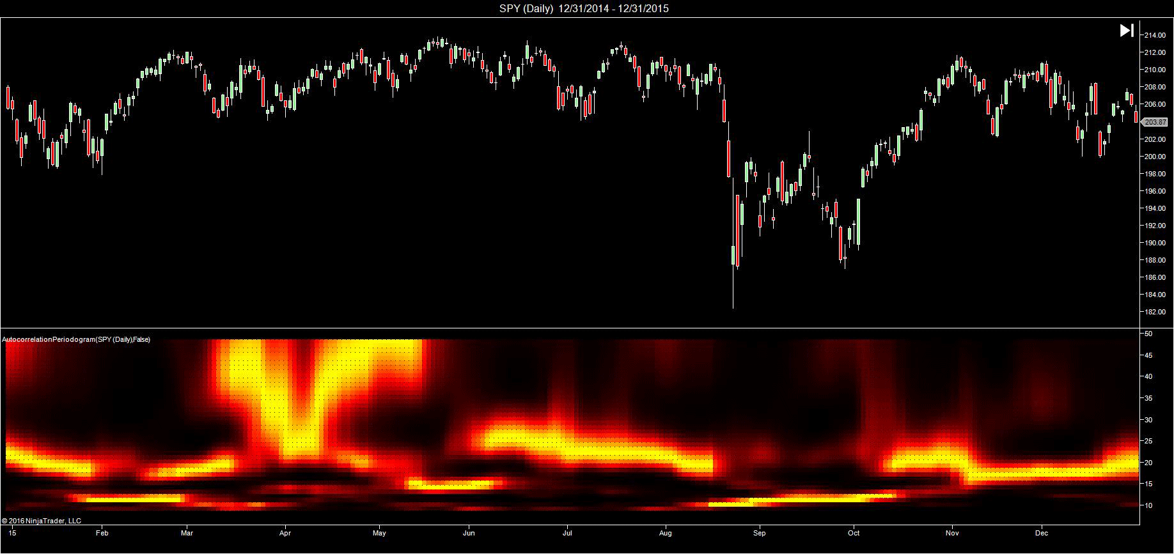Image resolution: width=1174 pixels, height=554 pixels.
Task: Click the 206.00 price axis label
Action: point(1154,104)
